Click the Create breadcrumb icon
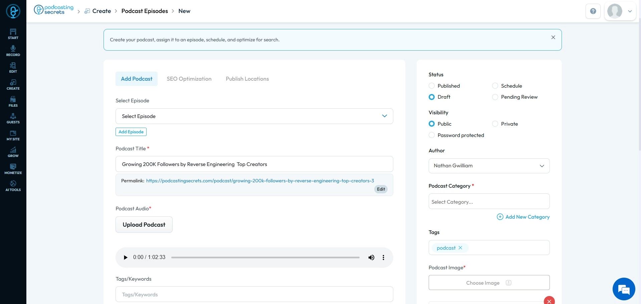The image size is (641, 304). point(87,11)
